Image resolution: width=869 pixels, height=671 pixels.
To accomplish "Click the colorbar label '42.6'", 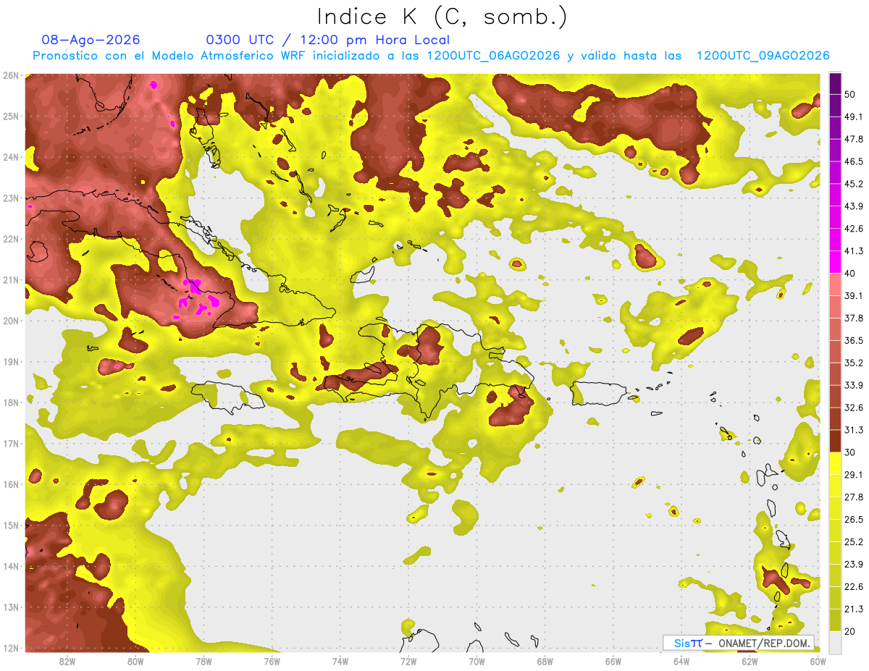I will 853,229.
